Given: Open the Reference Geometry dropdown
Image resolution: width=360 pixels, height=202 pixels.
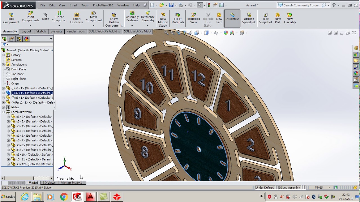Looking at the screenshot, I should (148, 25).
